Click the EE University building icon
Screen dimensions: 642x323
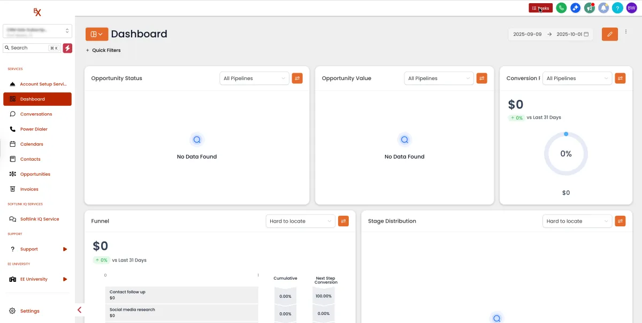tap(13, 279)
